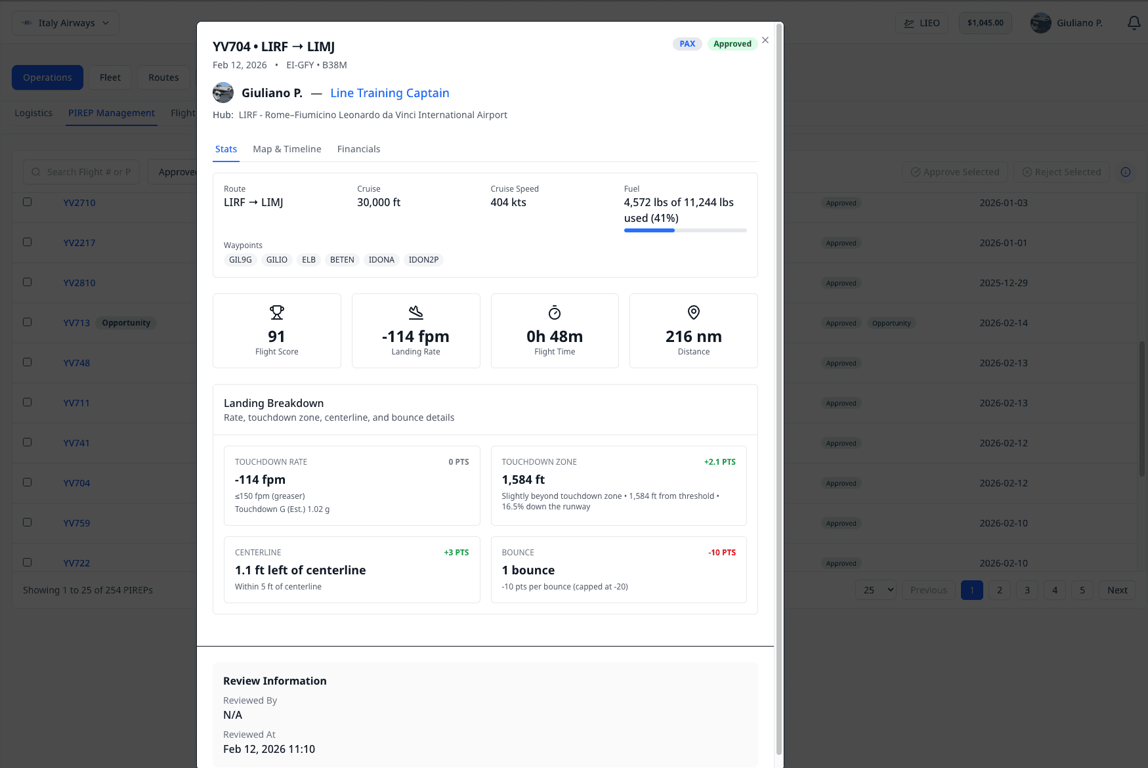Open the Financials tab
This screenshot has width=1148, height=768.
pyautogui.click(x=358, y=149)
